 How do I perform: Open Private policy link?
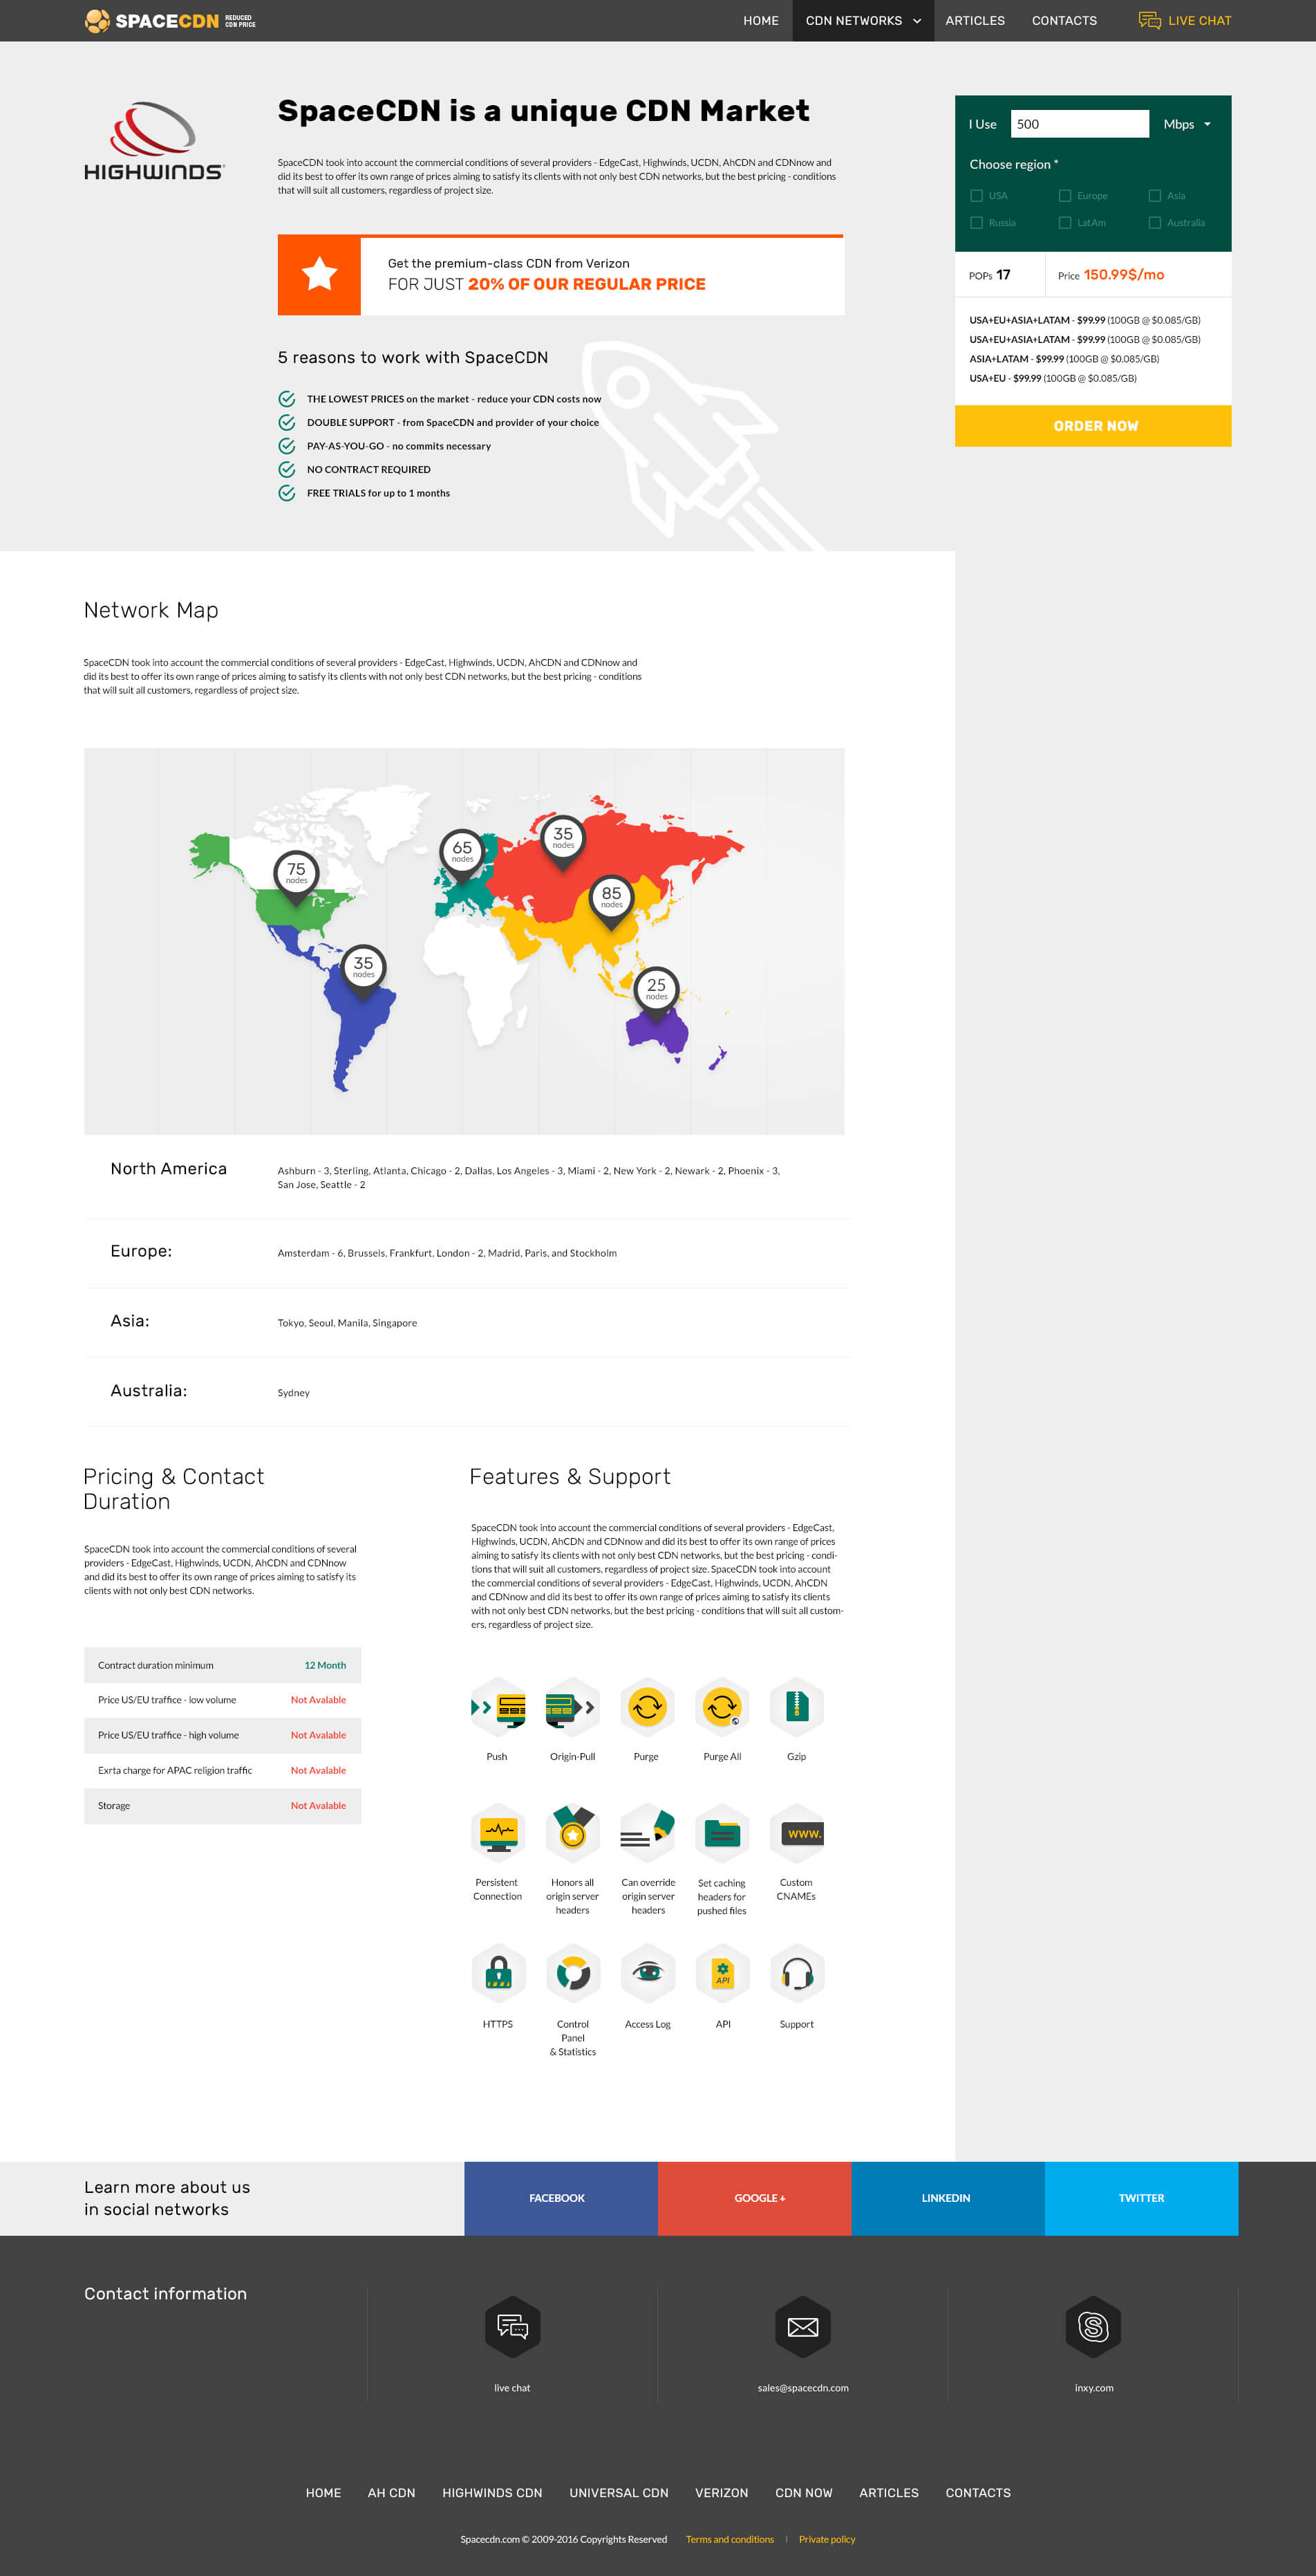tap(827, 2539)
